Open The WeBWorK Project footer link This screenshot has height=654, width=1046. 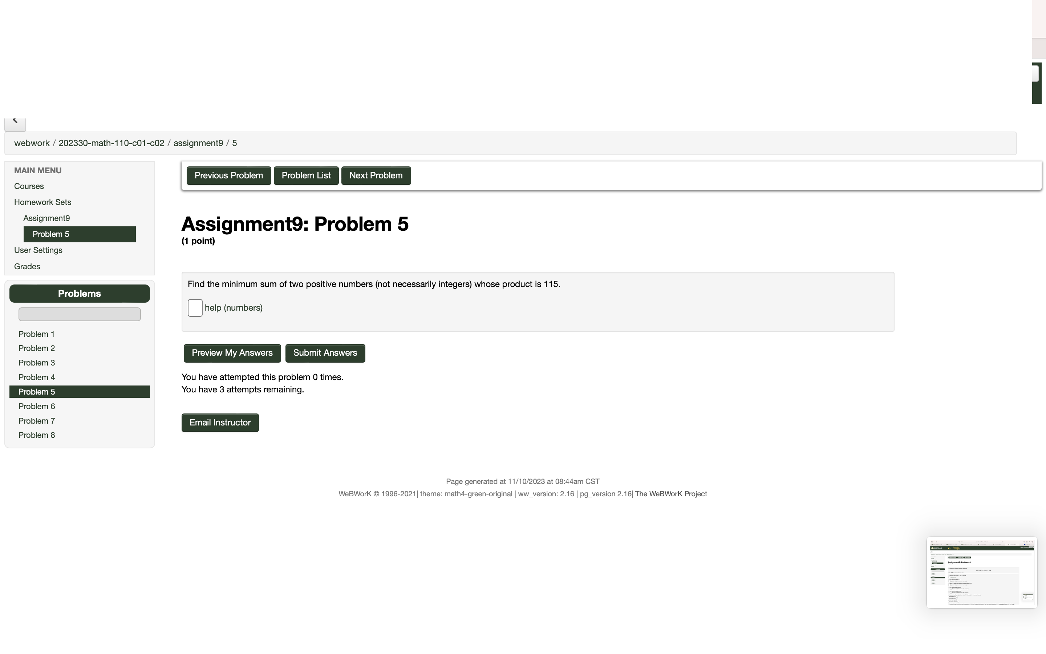coord(670,493)
